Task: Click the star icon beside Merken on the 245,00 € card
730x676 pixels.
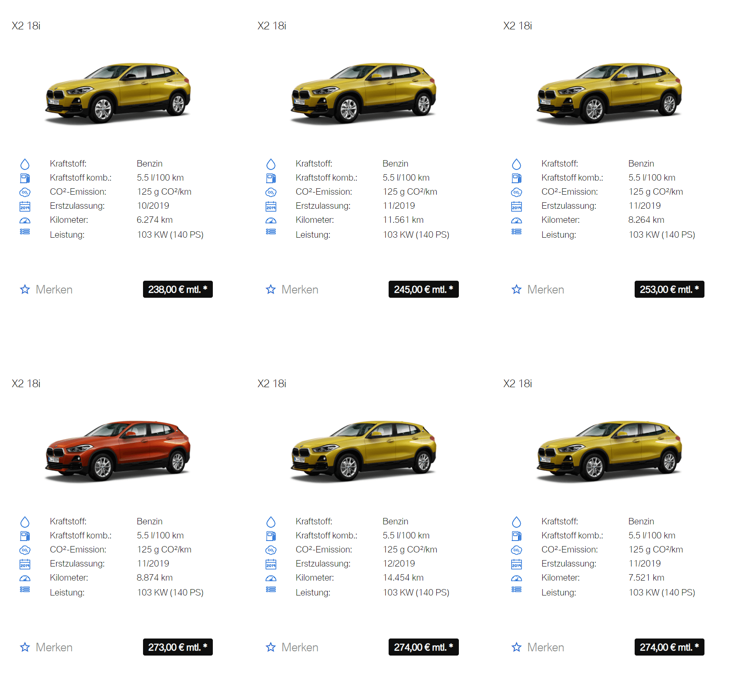Action: point(271,290)
